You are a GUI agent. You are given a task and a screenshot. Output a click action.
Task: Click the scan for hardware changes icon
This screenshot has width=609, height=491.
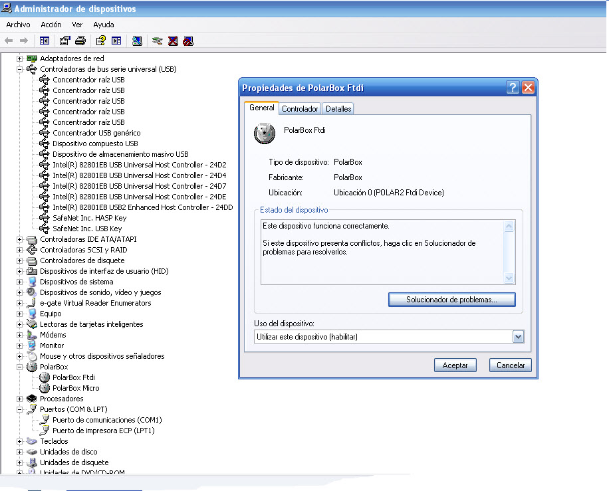pyautogui.click(x=137, y=41)
